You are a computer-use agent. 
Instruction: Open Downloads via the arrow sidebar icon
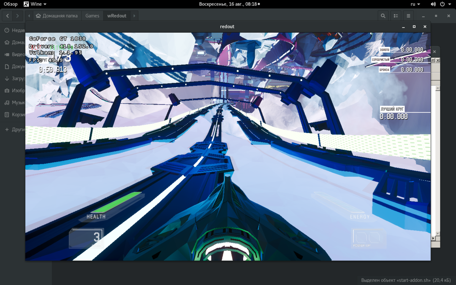tap(7, 79)
